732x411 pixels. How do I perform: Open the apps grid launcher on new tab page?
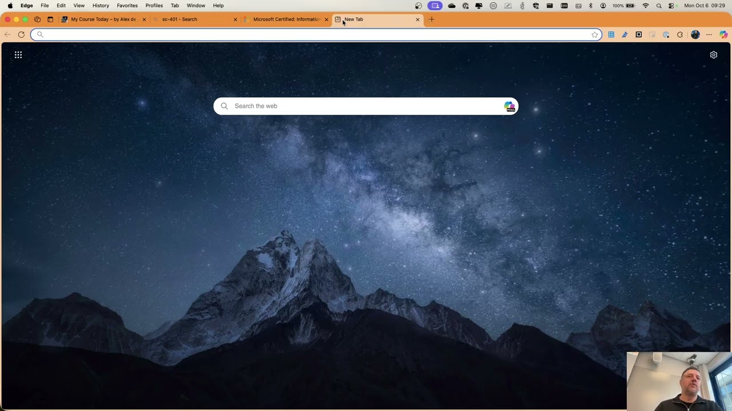pos(18,55)
